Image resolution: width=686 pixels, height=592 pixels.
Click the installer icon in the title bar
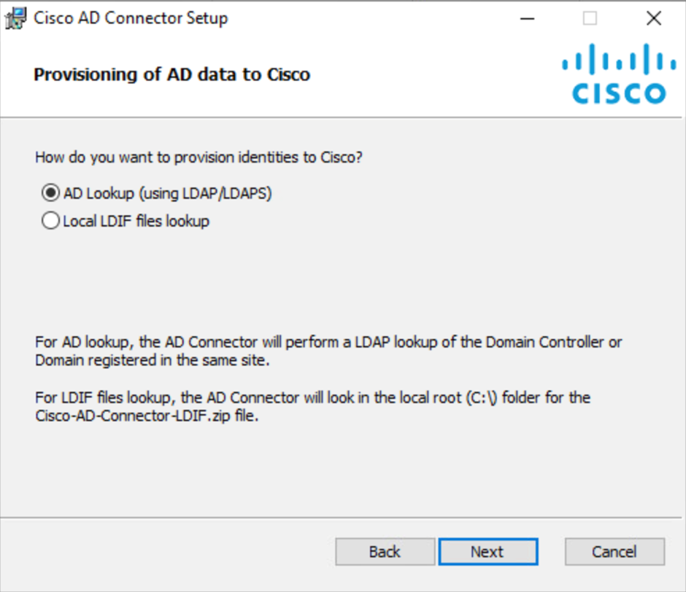pyautogui.click(x=16, y=18)
